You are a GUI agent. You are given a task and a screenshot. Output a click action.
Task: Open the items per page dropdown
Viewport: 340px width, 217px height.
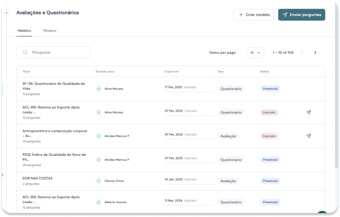click(x=255, y=52)
